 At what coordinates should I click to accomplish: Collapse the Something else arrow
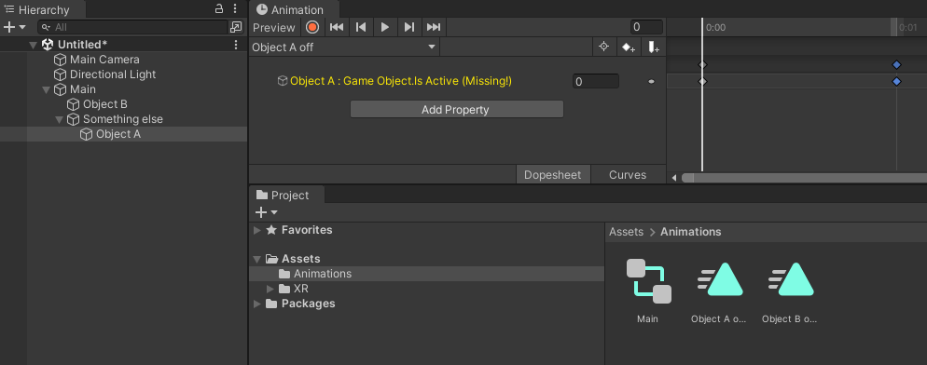59,119
